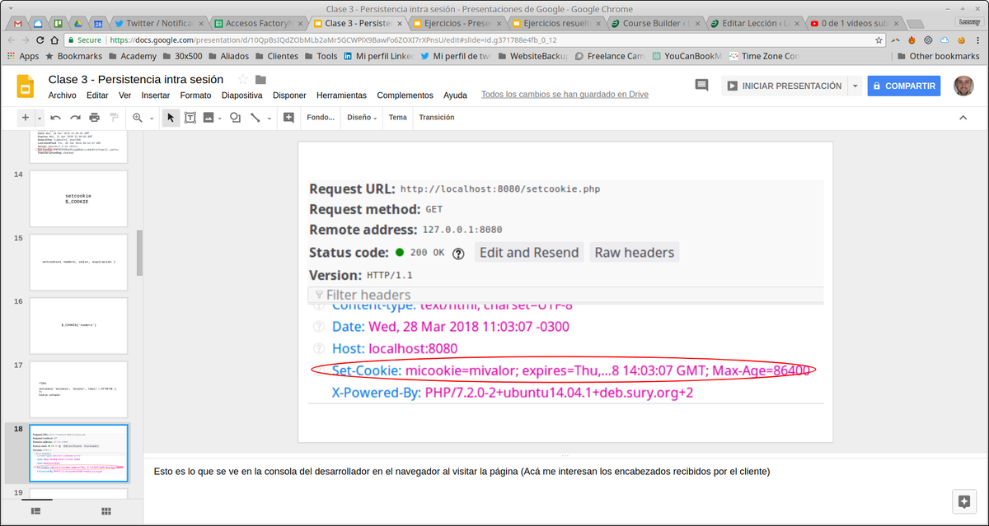Switch to Course Builder tab

tap(654, 23)
